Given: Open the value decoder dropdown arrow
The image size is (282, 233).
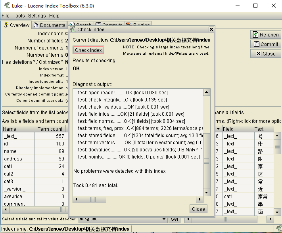Looking at the screenshot, I should [164, 219].
